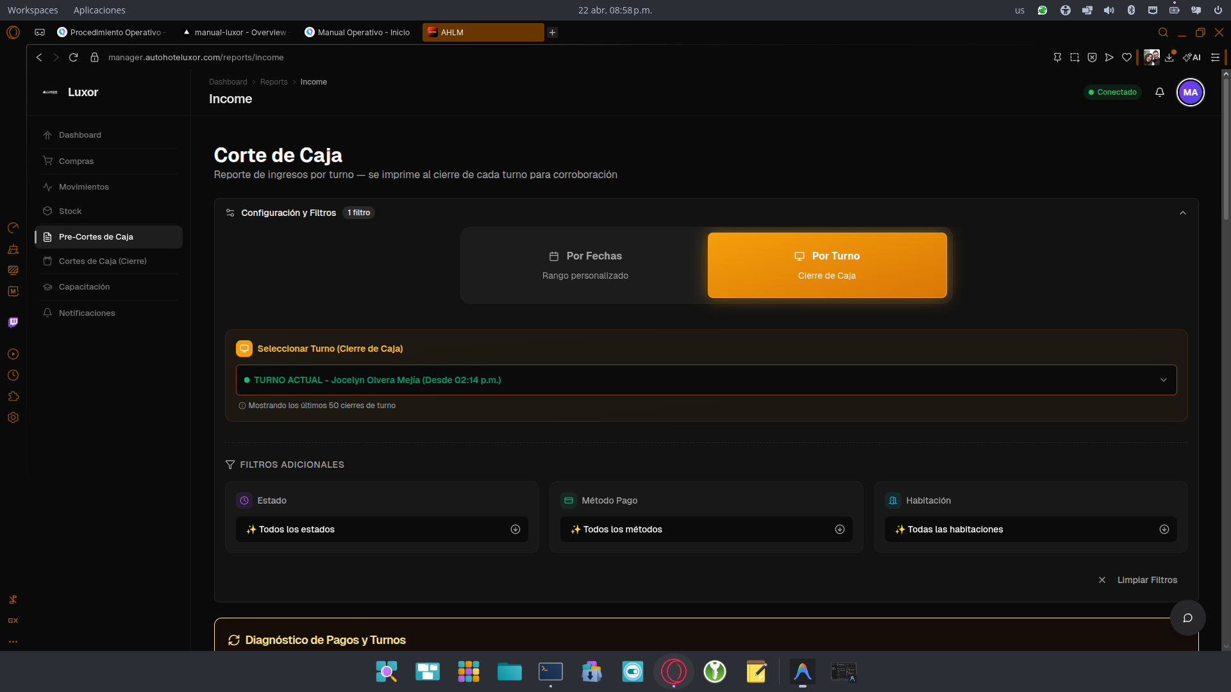Click the Opera sidebar player icon
The image size is (1231, 692).
[13, 354]
